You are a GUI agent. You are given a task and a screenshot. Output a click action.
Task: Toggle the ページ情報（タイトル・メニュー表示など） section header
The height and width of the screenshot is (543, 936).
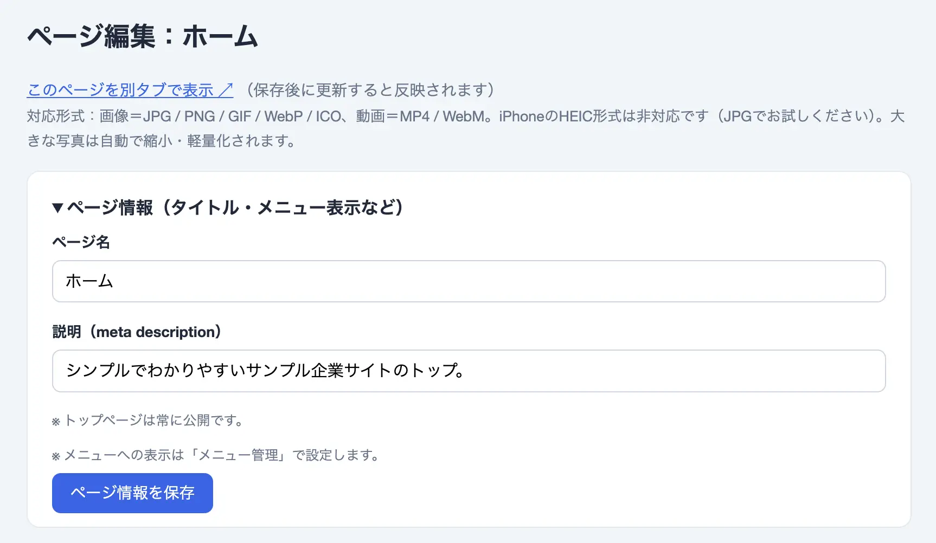[x=228, y=208]
